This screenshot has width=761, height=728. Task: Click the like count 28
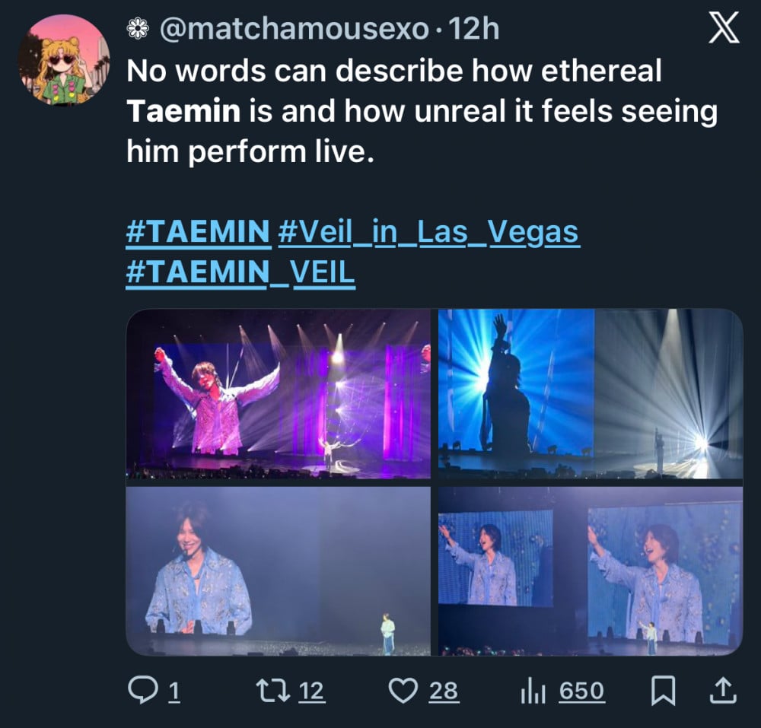coord(443,691)
